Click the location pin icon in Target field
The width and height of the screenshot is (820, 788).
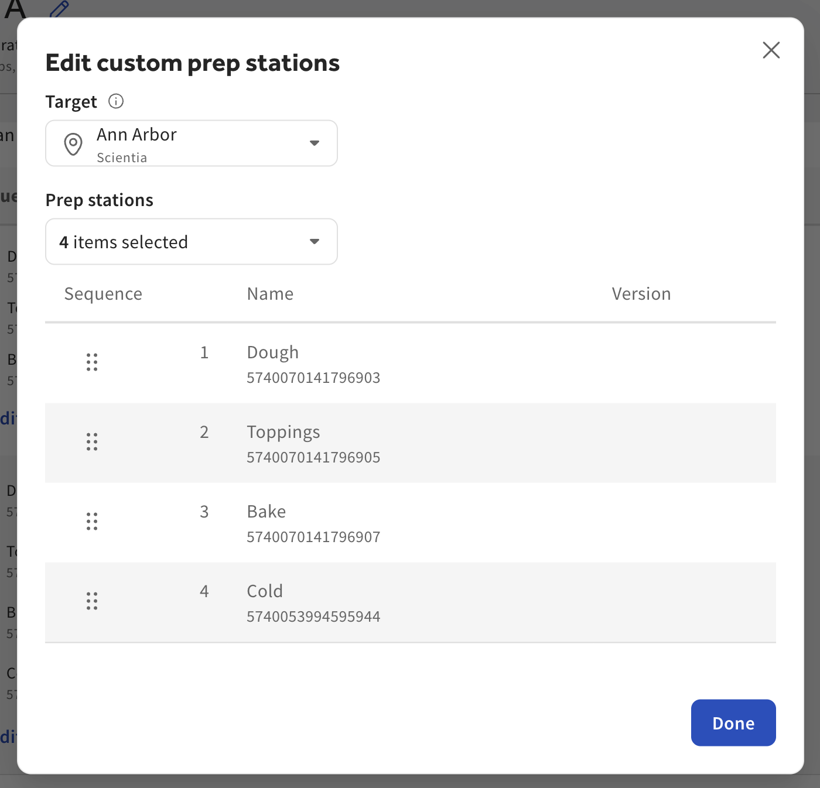tap(73, 144)
